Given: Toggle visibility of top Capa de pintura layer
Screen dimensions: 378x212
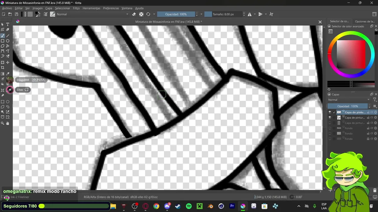Looking at the screenshot, I should pos(330,112).
